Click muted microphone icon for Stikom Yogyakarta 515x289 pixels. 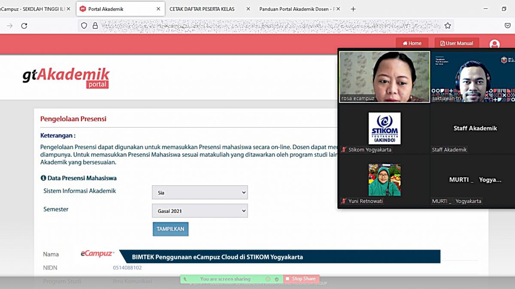[x=344, y=150]
